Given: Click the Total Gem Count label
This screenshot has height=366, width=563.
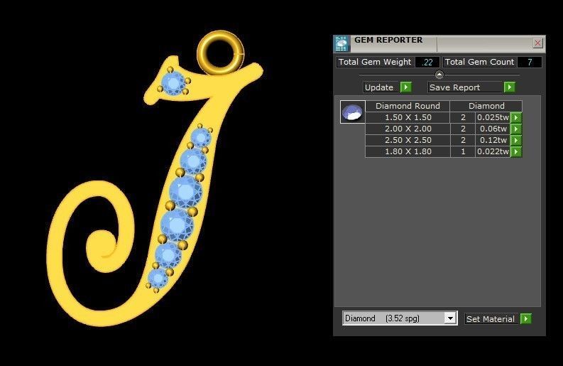Looking at the screenshot, I should 479,62.
